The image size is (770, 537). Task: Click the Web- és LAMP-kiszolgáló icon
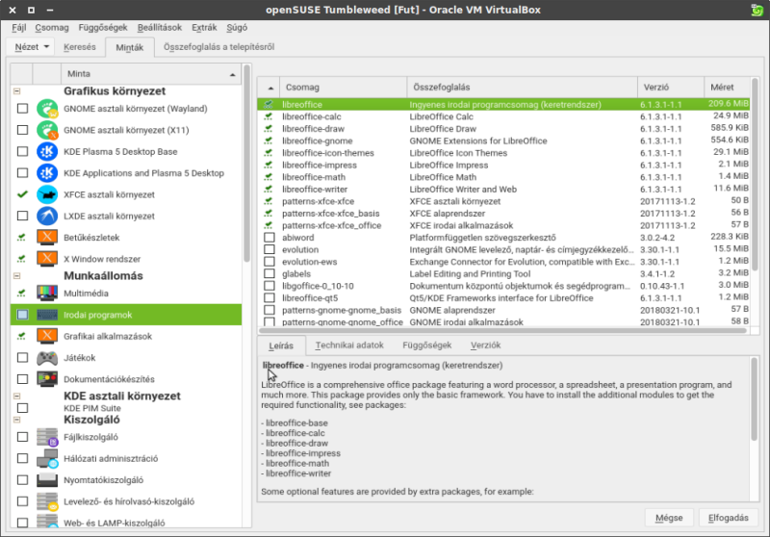click(47, 522)
